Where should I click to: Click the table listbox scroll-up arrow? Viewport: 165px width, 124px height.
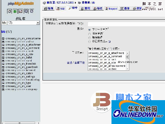click(127, 53)
